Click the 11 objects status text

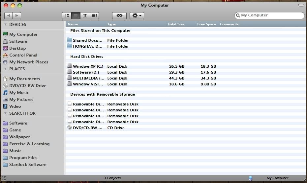click(x=112, y=178)
